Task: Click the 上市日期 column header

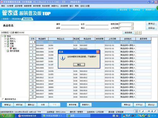Action: click(x=112, y=39)
